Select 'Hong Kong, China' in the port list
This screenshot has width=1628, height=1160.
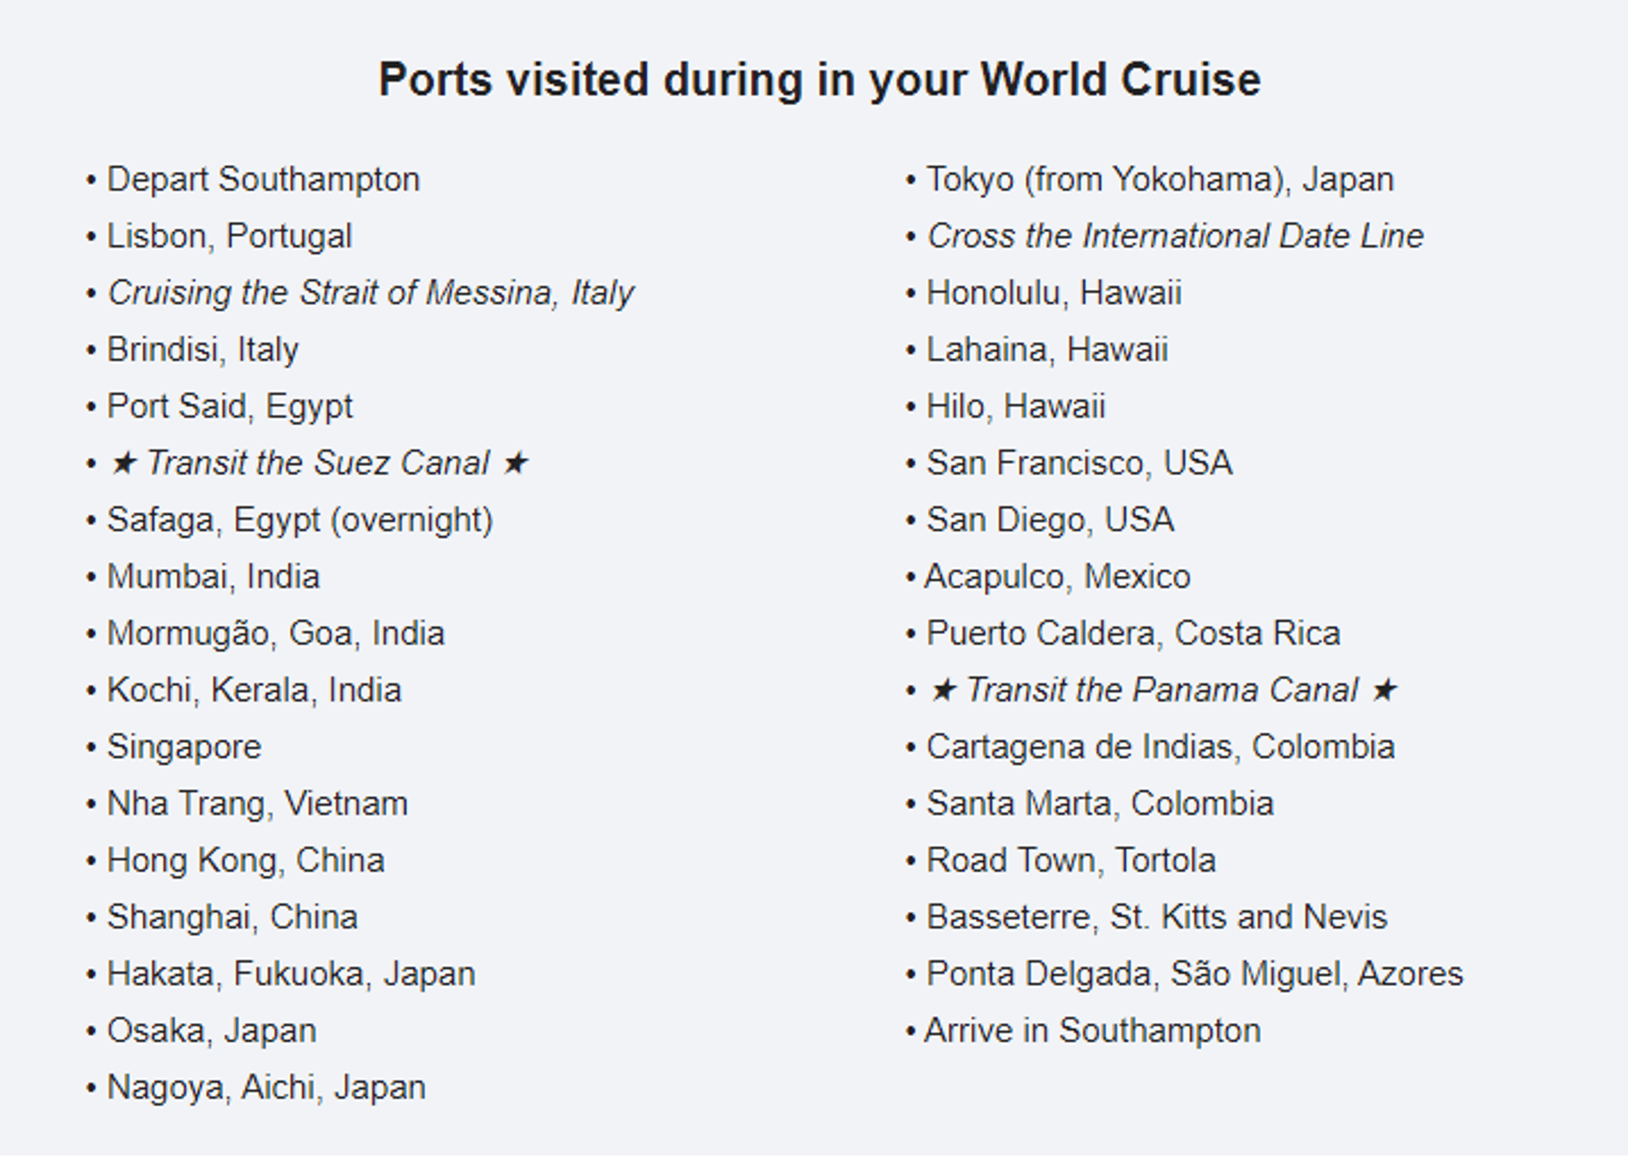245,861
